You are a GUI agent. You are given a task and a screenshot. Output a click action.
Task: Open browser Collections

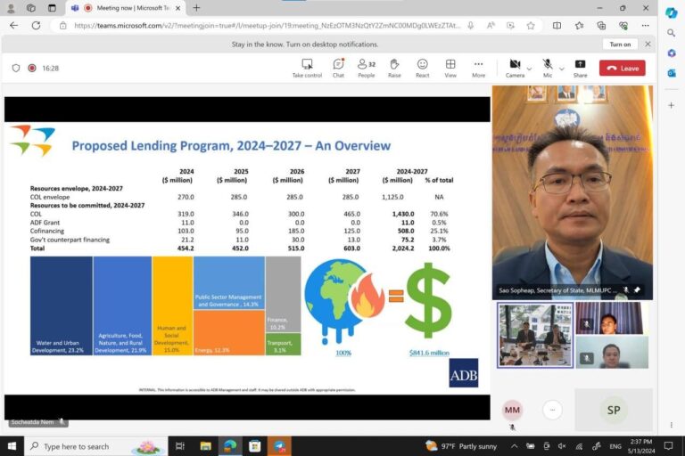pyautogui.click(x=601, y=26)
